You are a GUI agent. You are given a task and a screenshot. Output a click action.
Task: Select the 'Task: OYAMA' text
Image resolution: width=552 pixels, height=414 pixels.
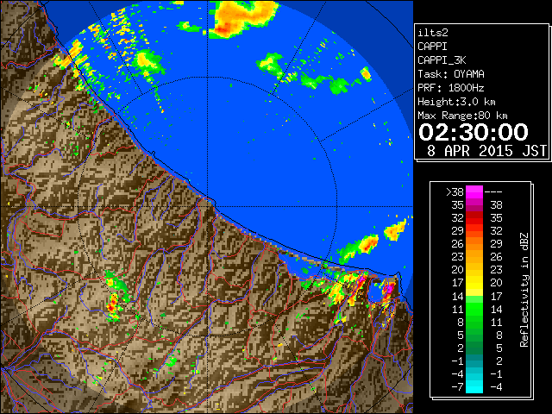tap(451, 74)
